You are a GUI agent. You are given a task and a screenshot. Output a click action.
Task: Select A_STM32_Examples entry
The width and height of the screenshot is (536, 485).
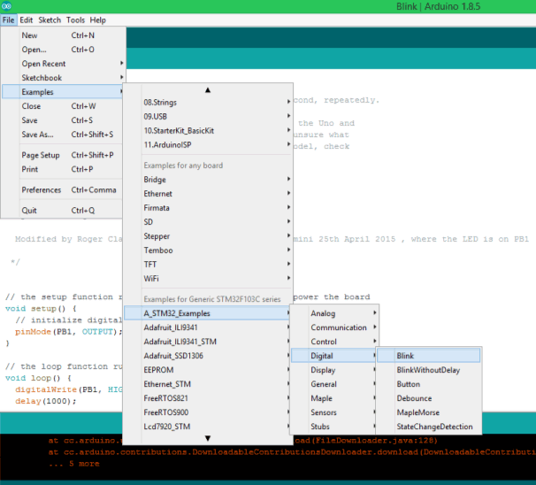[x=208, y=313]
